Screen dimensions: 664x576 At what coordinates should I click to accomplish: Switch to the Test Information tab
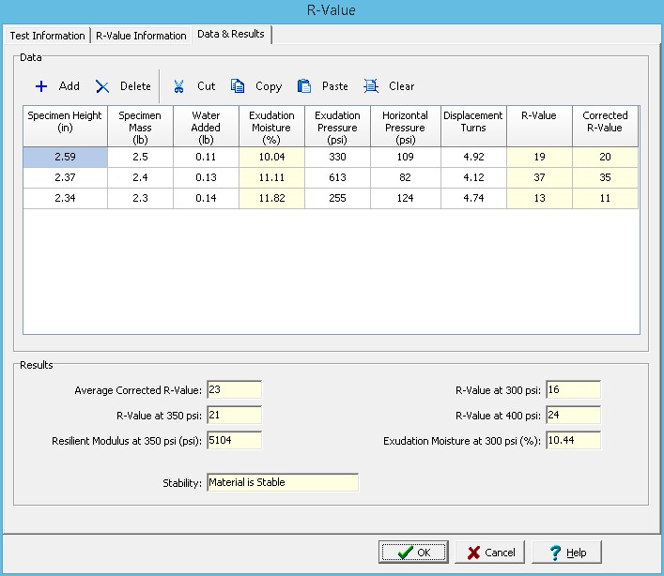click(x=47, y=36)
